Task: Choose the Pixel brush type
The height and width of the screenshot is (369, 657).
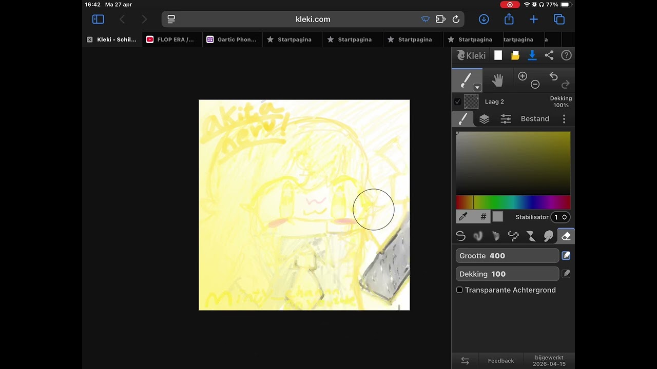Action: [x=513, y=236]
